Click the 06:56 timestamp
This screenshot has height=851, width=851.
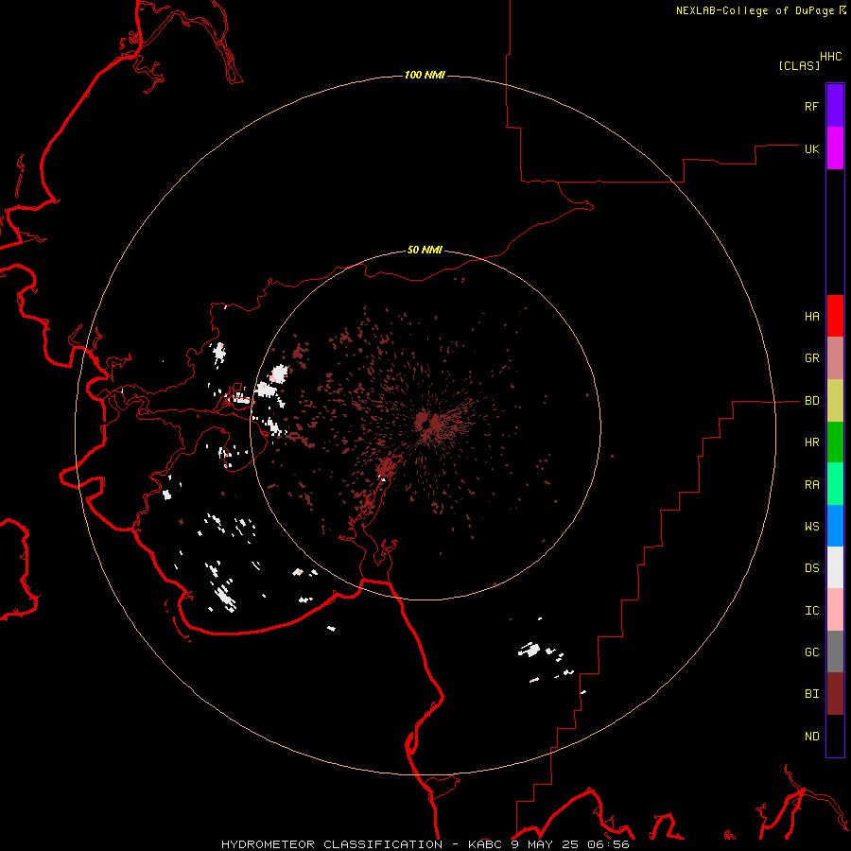[x=610, y=844]
